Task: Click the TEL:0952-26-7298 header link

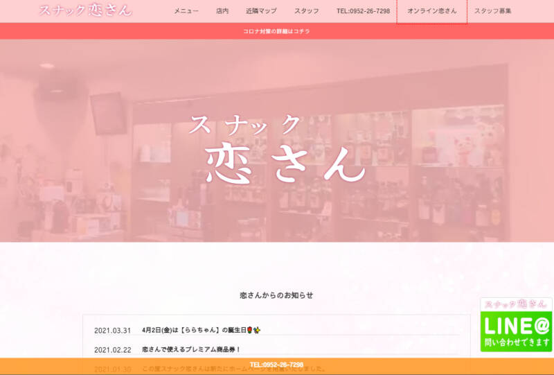Action: (x=363, y=11)
